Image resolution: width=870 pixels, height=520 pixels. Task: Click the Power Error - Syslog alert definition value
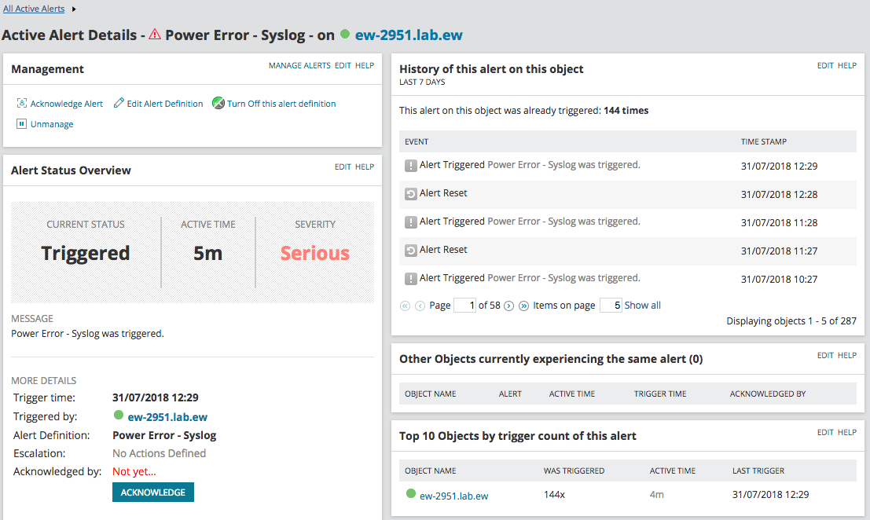click(x=164, y=435)
